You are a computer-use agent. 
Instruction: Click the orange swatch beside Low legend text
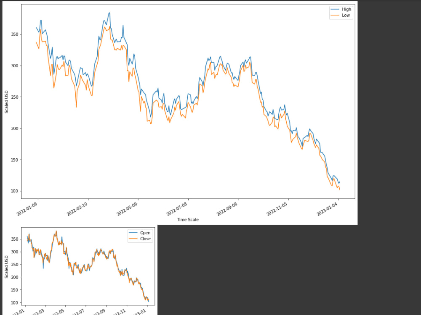tap(335, 15)
